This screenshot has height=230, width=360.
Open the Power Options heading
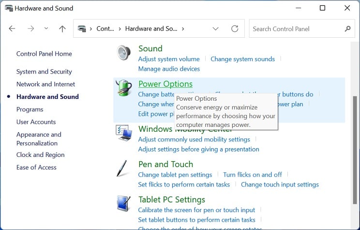click(165, 84)
